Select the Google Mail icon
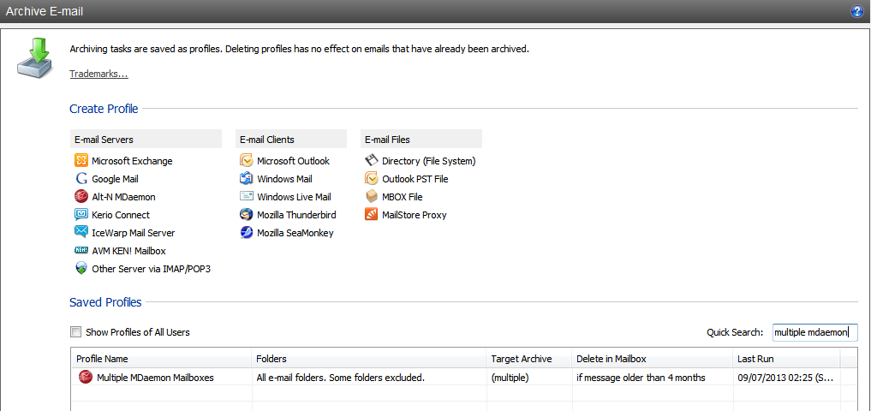871x411 pixels. click(81, 179)
